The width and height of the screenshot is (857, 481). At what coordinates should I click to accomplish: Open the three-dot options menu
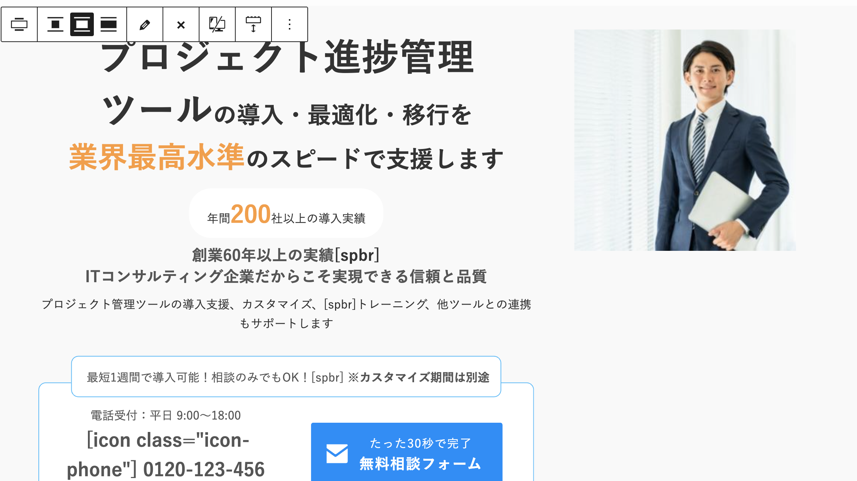point(290,25)
